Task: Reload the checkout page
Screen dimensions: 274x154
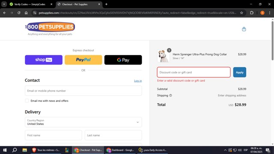Action: pos(19,13)
